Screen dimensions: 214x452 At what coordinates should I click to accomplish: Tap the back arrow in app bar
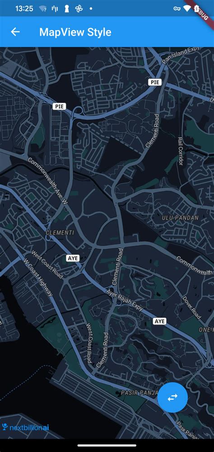15,32
